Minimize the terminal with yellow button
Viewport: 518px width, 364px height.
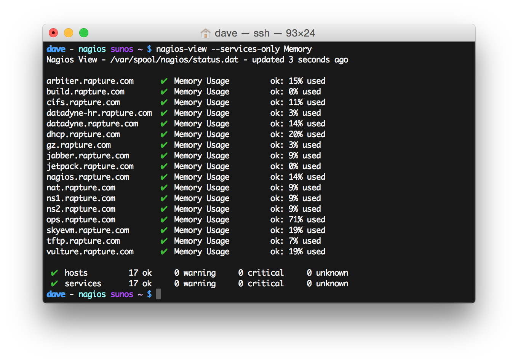pos(69,33)
